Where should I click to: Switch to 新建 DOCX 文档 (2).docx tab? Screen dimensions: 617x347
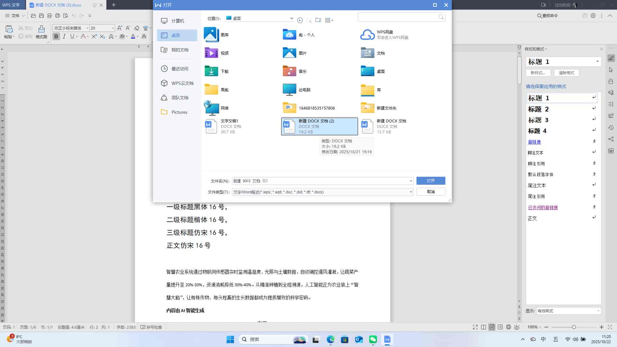pos(58,5)
